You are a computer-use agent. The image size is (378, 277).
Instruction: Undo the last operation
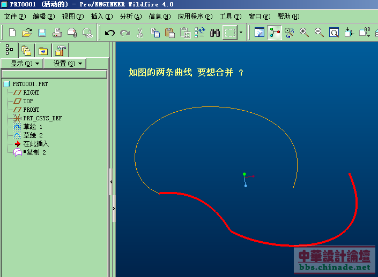(x=110, y=33)
